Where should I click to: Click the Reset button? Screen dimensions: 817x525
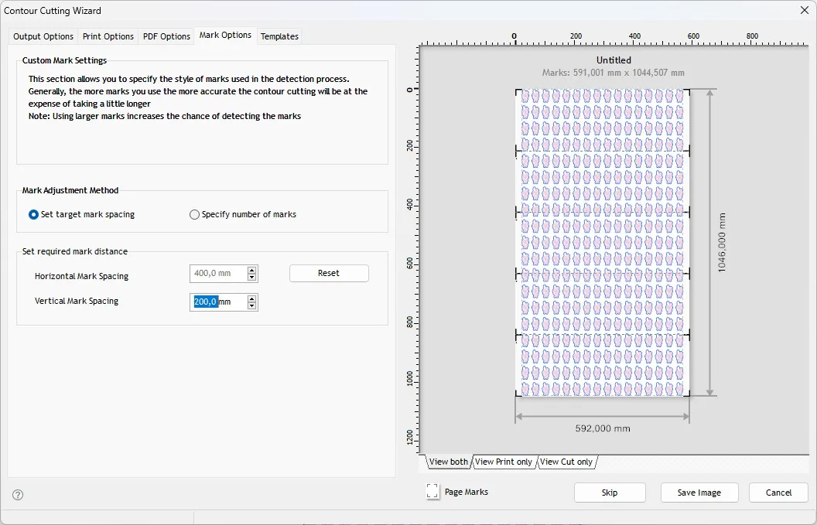point(329,274)
